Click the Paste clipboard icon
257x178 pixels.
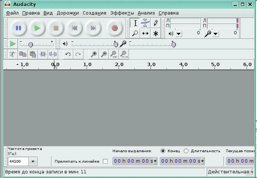[33, 54]
